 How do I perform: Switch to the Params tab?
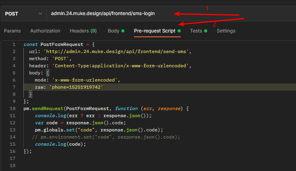coord(12,31)
